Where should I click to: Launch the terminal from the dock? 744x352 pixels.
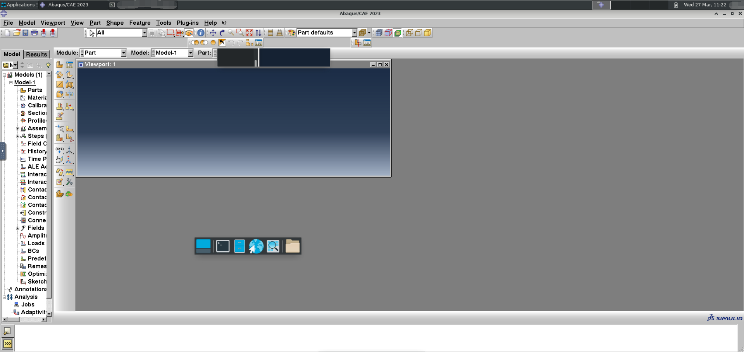point(223,246)
